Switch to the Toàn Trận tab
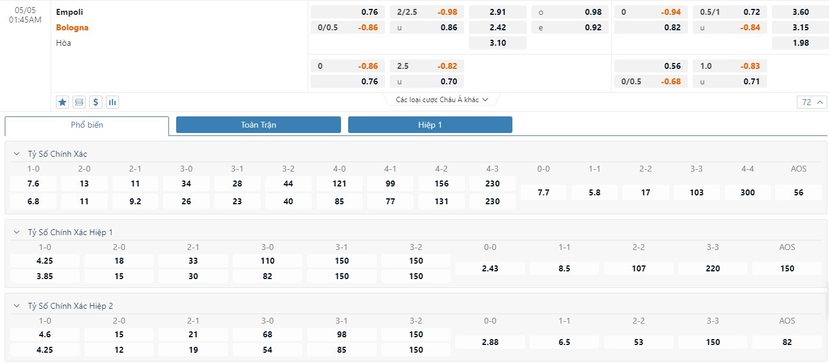 pos(258,125)
